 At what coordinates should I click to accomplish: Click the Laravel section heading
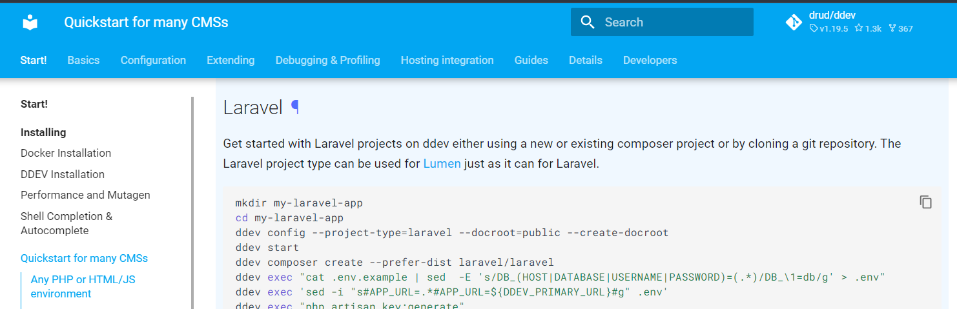tap(252, 108)
